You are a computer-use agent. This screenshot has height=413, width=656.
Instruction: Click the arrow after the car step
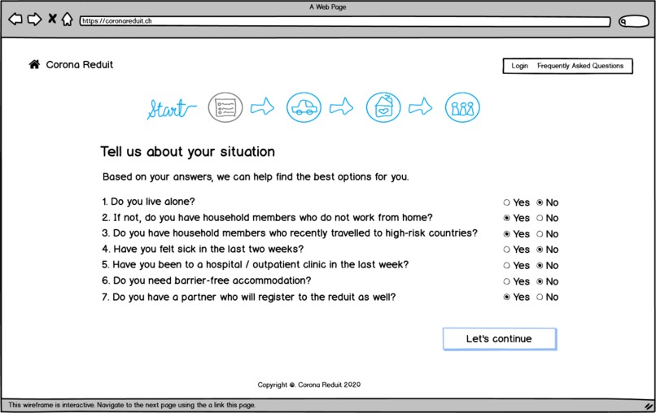coord(341,107)
